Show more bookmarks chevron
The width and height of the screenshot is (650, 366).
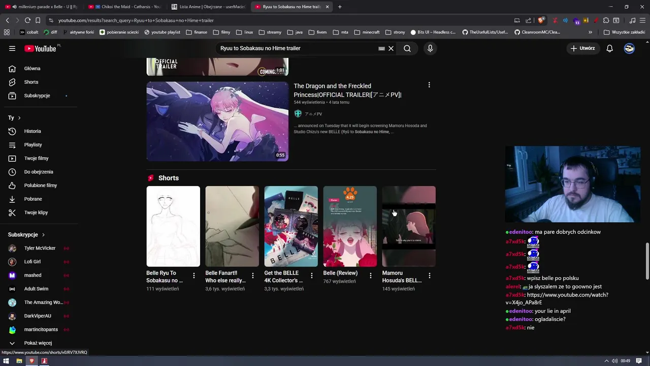590,32
